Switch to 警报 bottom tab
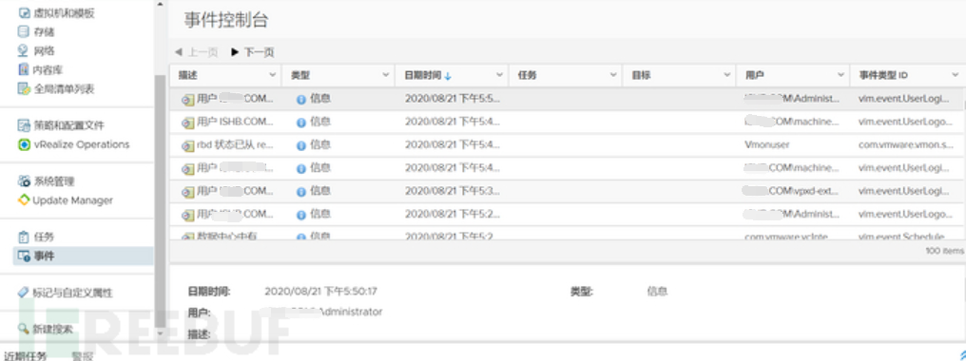 [x=82, y=355]
